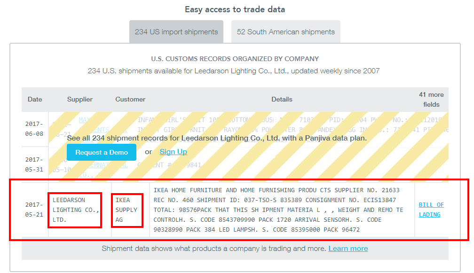Open the 52 South American shipments tab

(x=286, y=32)
